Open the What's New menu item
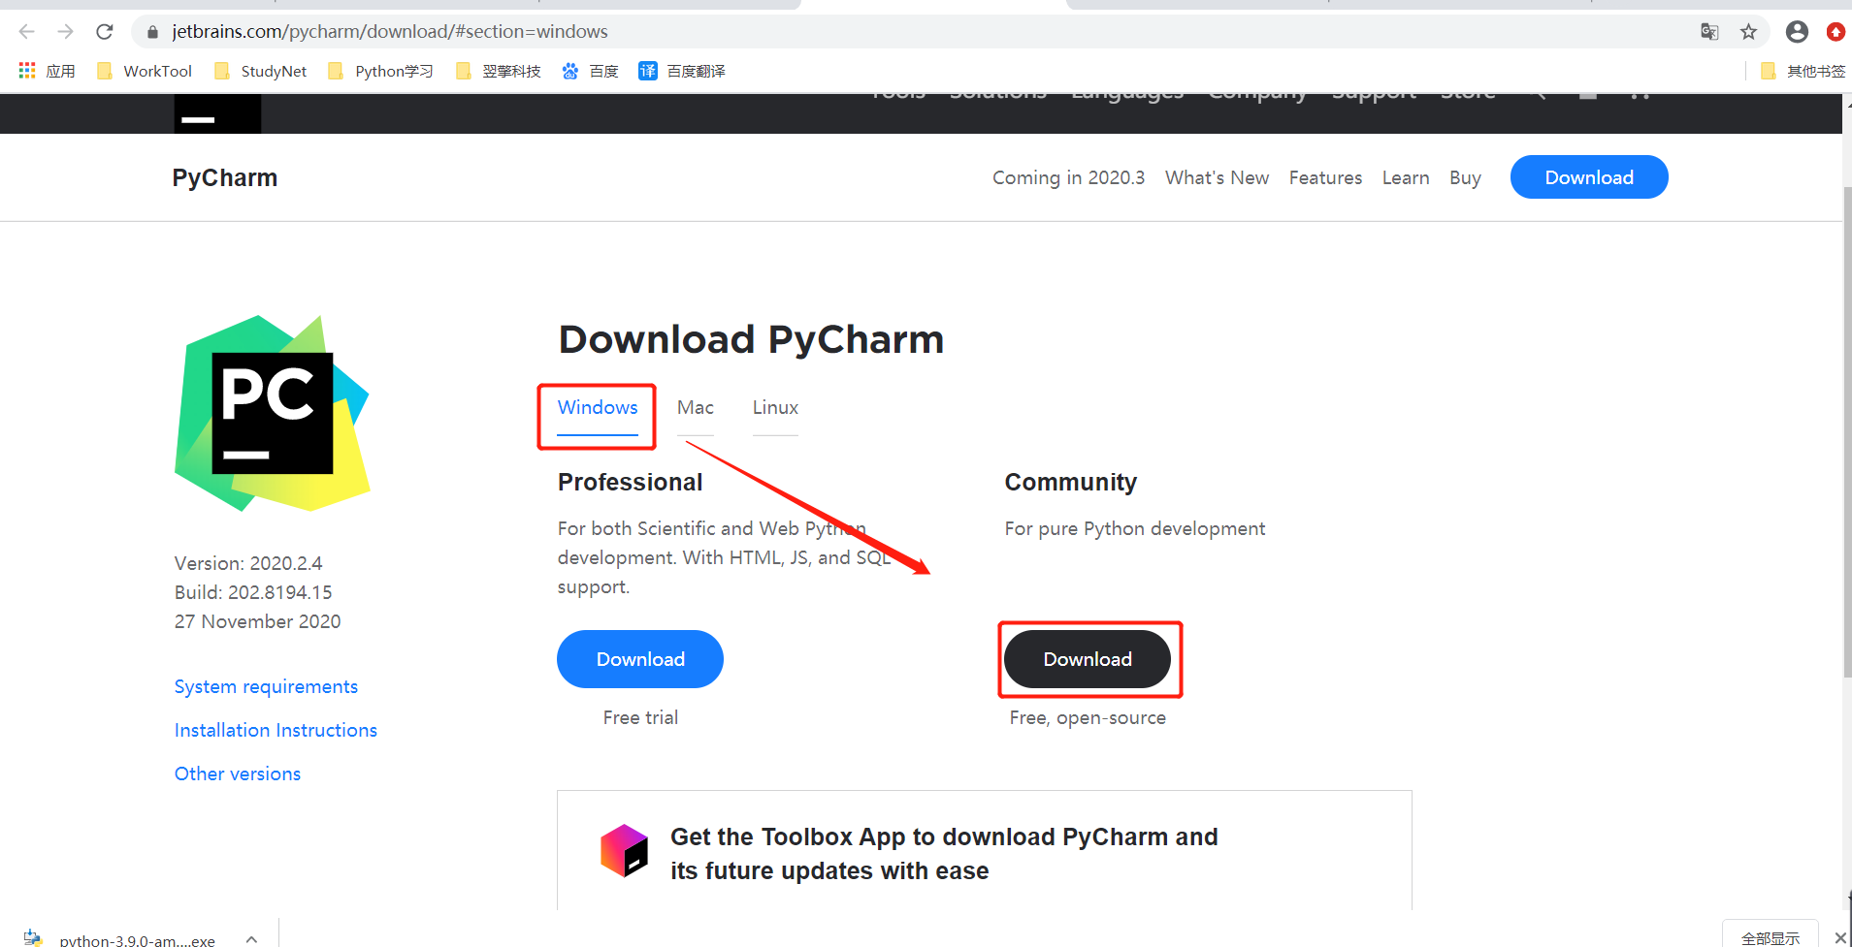The width and height of the screenshot is (1852, 947). click(x=1217, y=177)
